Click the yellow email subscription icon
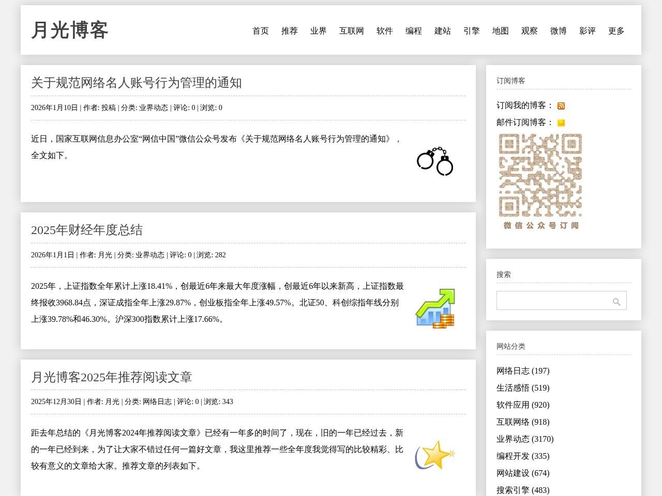This screenshot has width=662, height=496. [561, 123]
